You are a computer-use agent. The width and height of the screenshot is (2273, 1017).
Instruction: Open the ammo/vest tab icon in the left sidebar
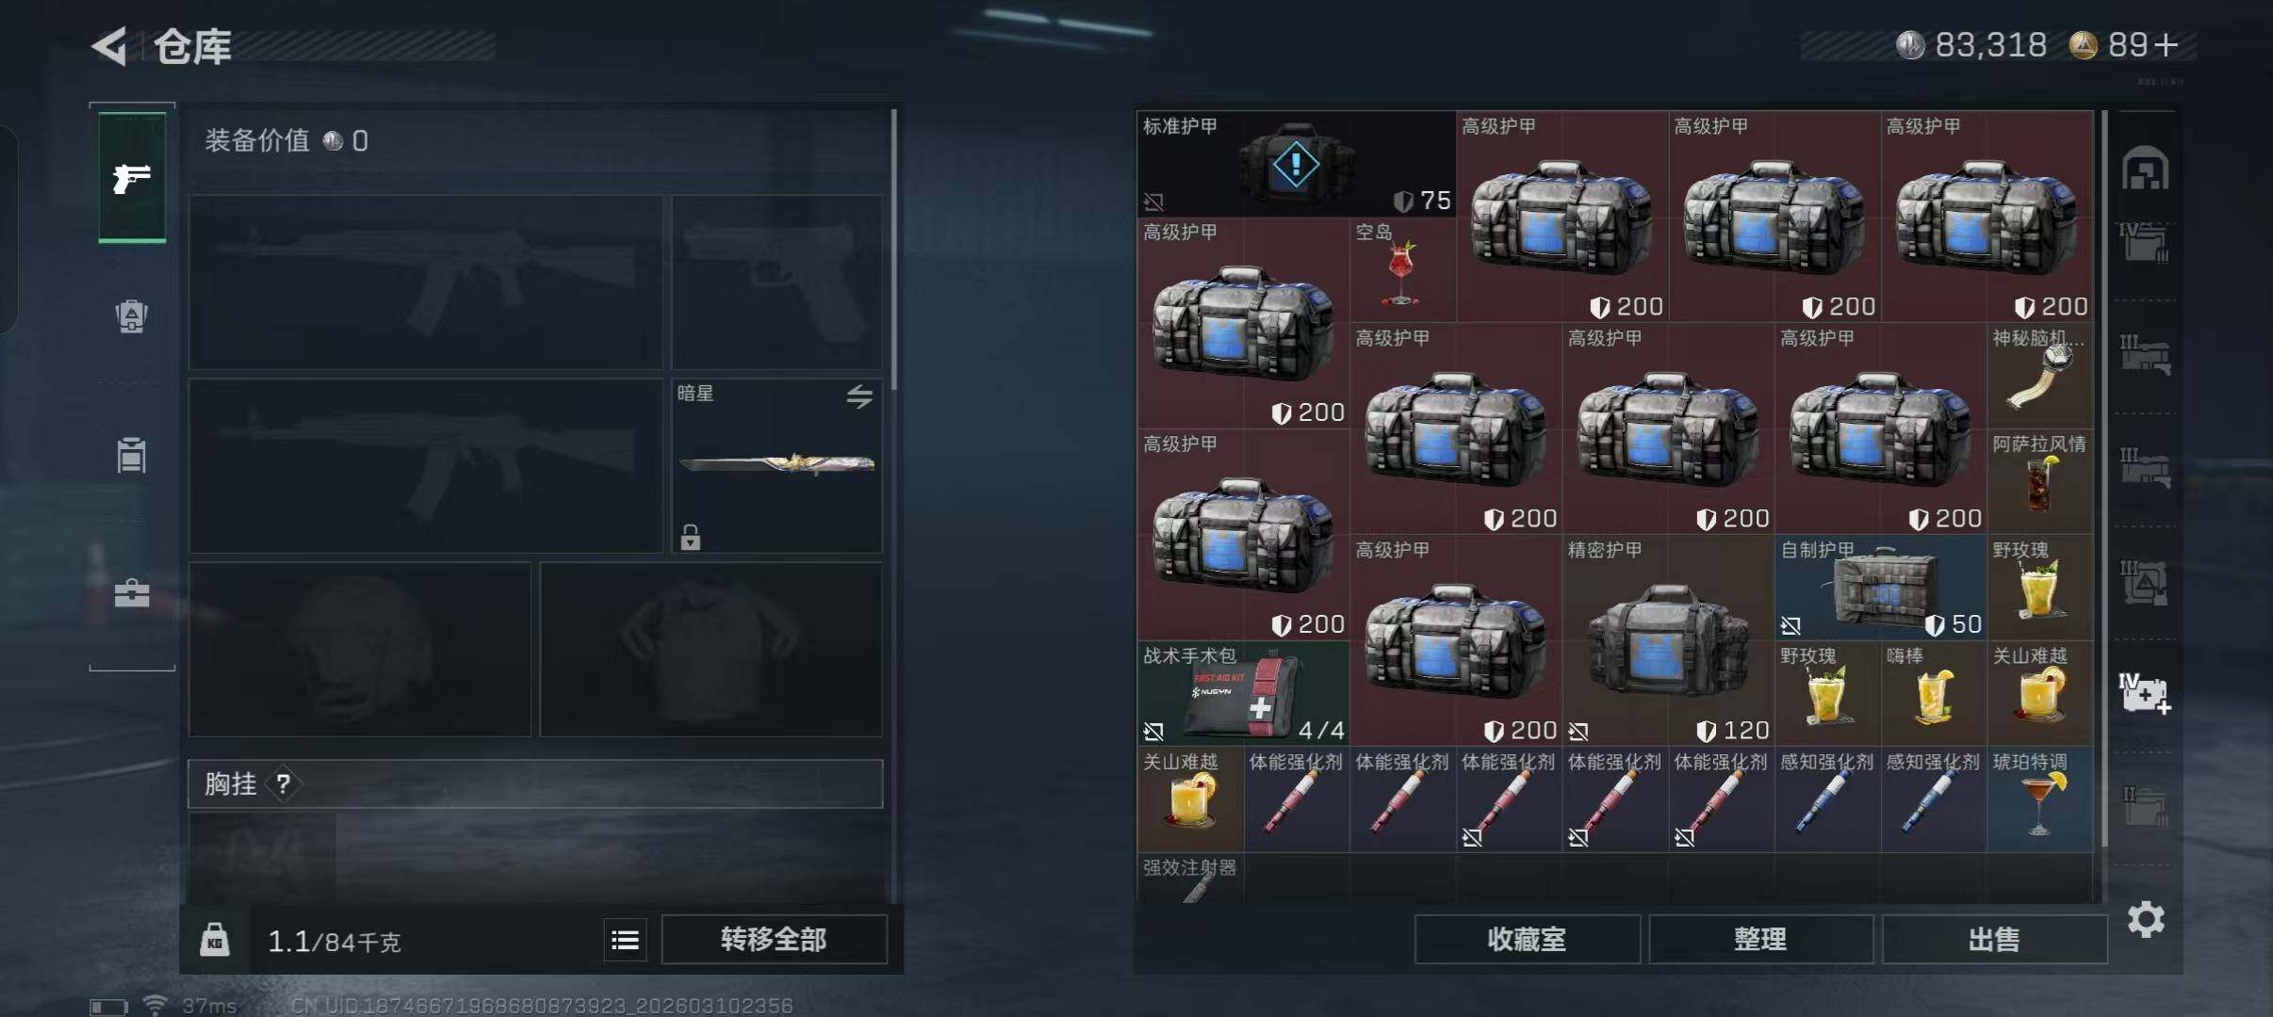point(132,455)
